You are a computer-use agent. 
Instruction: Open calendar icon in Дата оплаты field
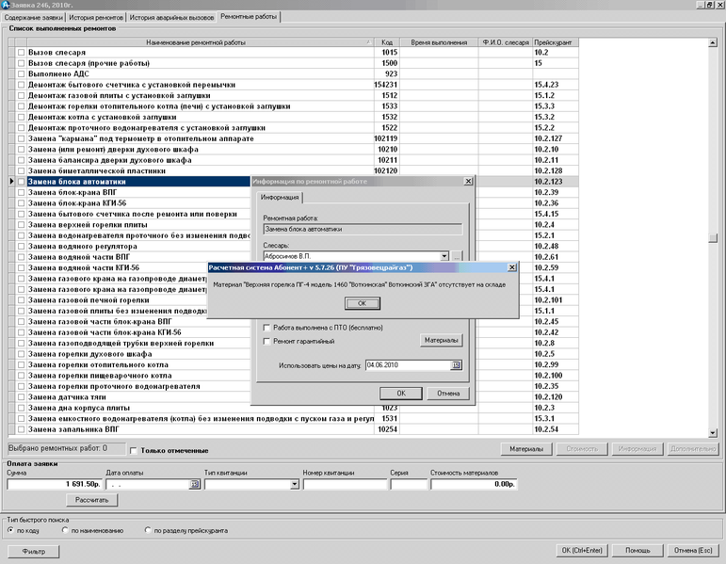click(195, 484)
